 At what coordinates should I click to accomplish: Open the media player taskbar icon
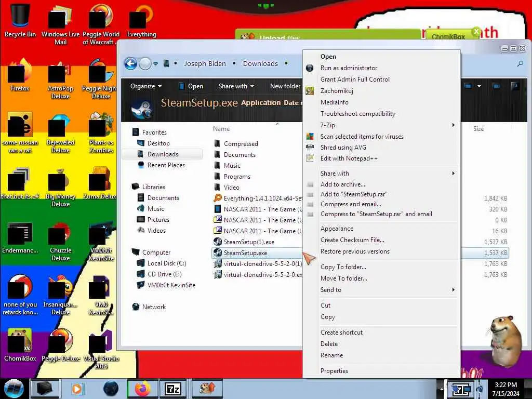[77, 389]
